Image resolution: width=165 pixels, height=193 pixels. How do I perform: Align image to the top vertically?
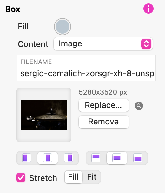tap(96, 158)
